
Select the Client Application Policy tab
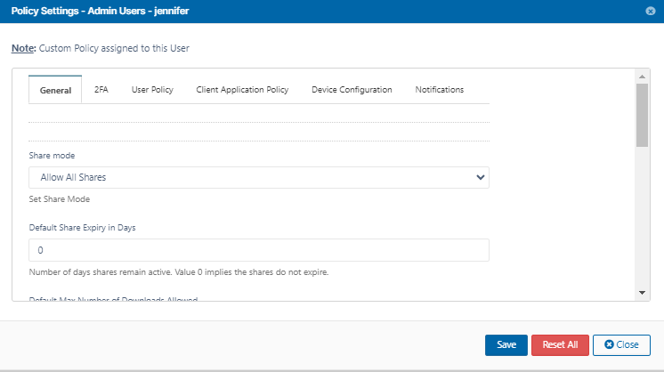pos(242,90)
